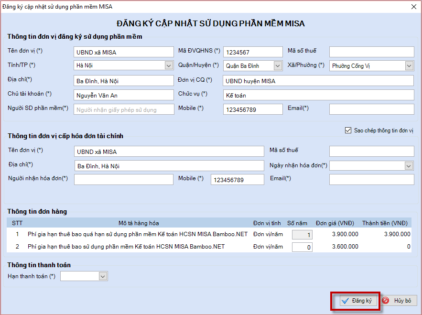Click the Thành tiền (VNĐ) column header
The height and width of the screenshot is (315, 422).
pyautogui.click(x=385, y=223)
